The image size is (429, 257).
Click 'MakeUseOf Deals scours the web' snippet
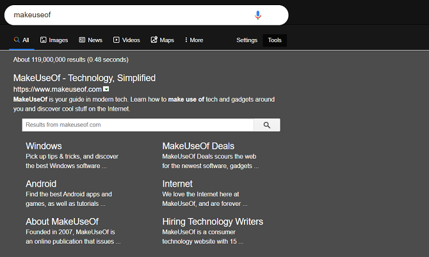point(211,161)
